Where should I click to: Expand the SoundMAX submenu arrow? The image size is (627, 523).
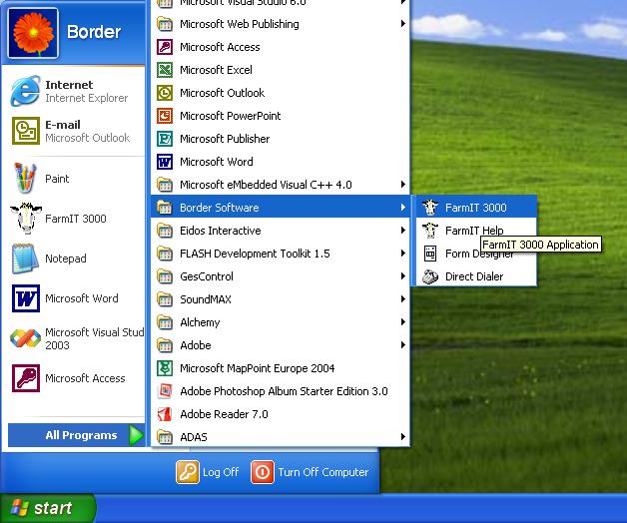click(x=403, y=299)
